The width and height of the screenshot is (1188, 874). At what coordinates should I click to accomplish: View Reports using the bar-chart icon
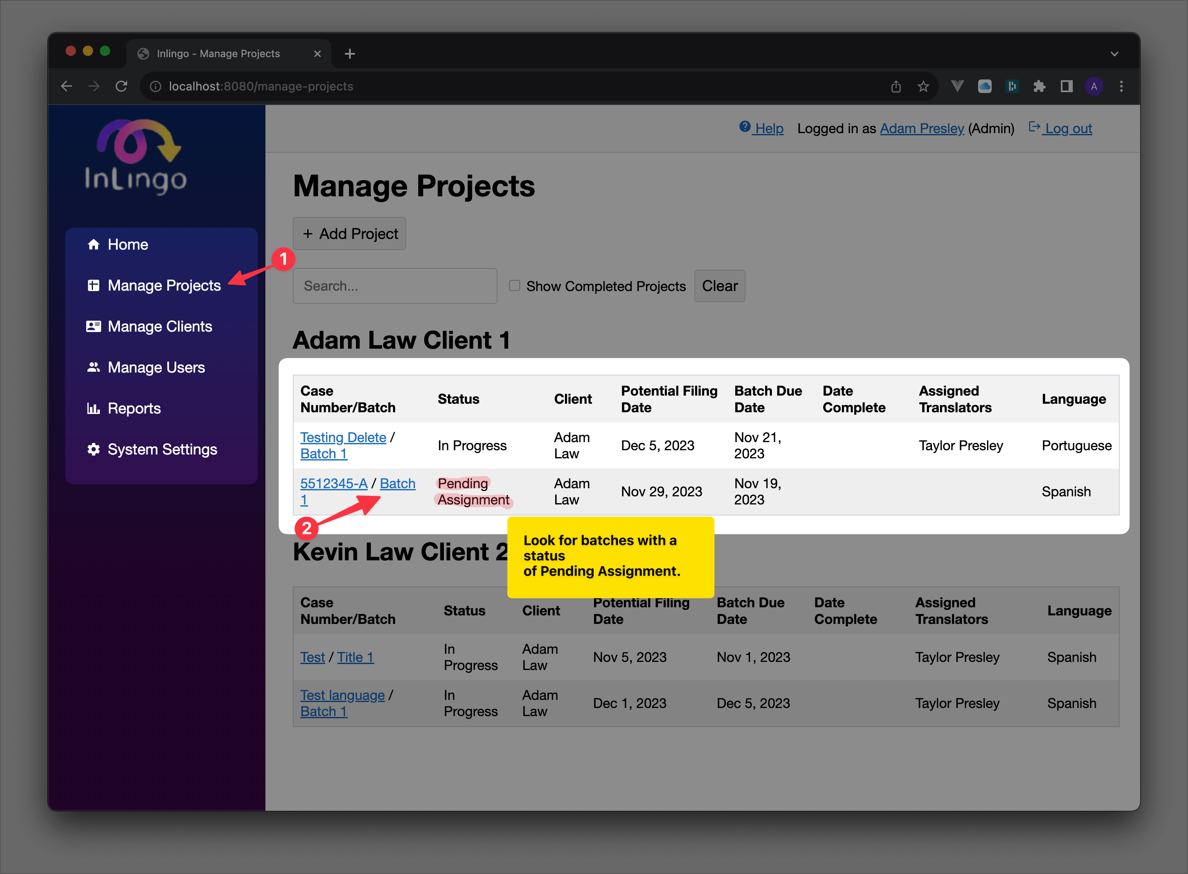(93, 408)
